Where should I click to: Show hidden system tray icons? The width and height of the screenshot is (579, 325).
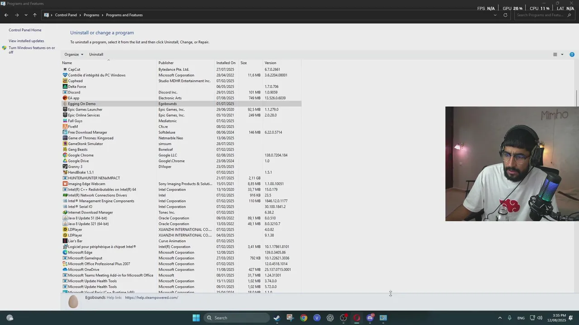499,318
